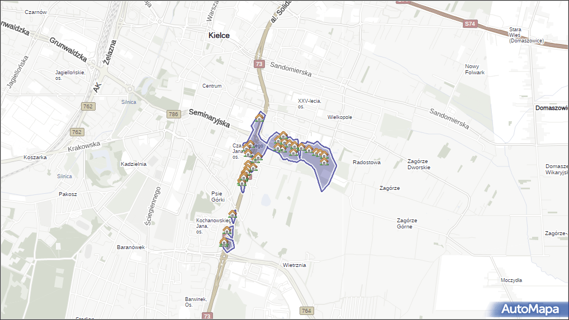The height and width of the screenshot is (320, 569).
Task: Click the bold Domaszowice label
Action: pyautogui.click(x=551, y=107)
